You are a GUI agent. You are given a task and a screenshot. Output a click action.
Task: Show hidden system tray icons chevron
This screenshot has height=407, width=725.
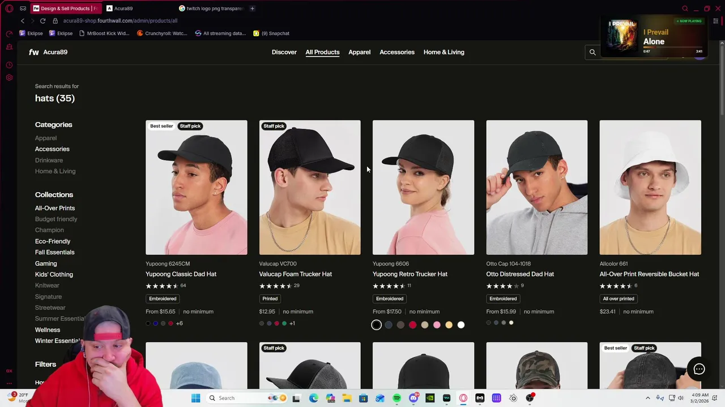pyautogui.click(x=648, y=398)
